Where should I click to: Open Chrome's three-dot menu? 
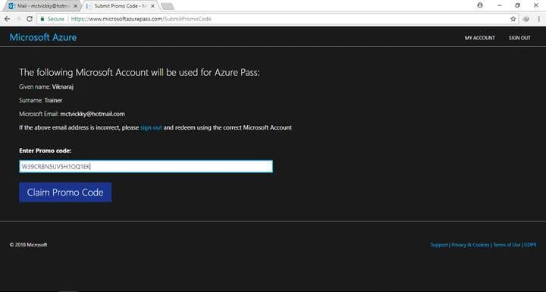click(x=538, y=19)
